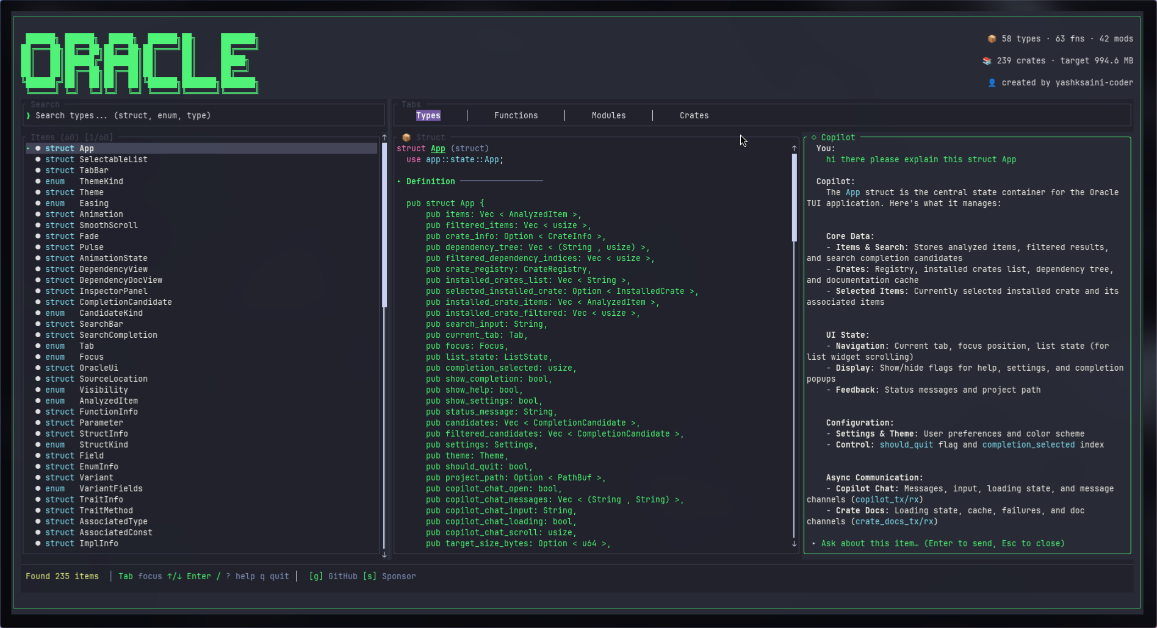Click the struct cube icon in the Struct panel header
1157x628 pixels.
point(406,137)
